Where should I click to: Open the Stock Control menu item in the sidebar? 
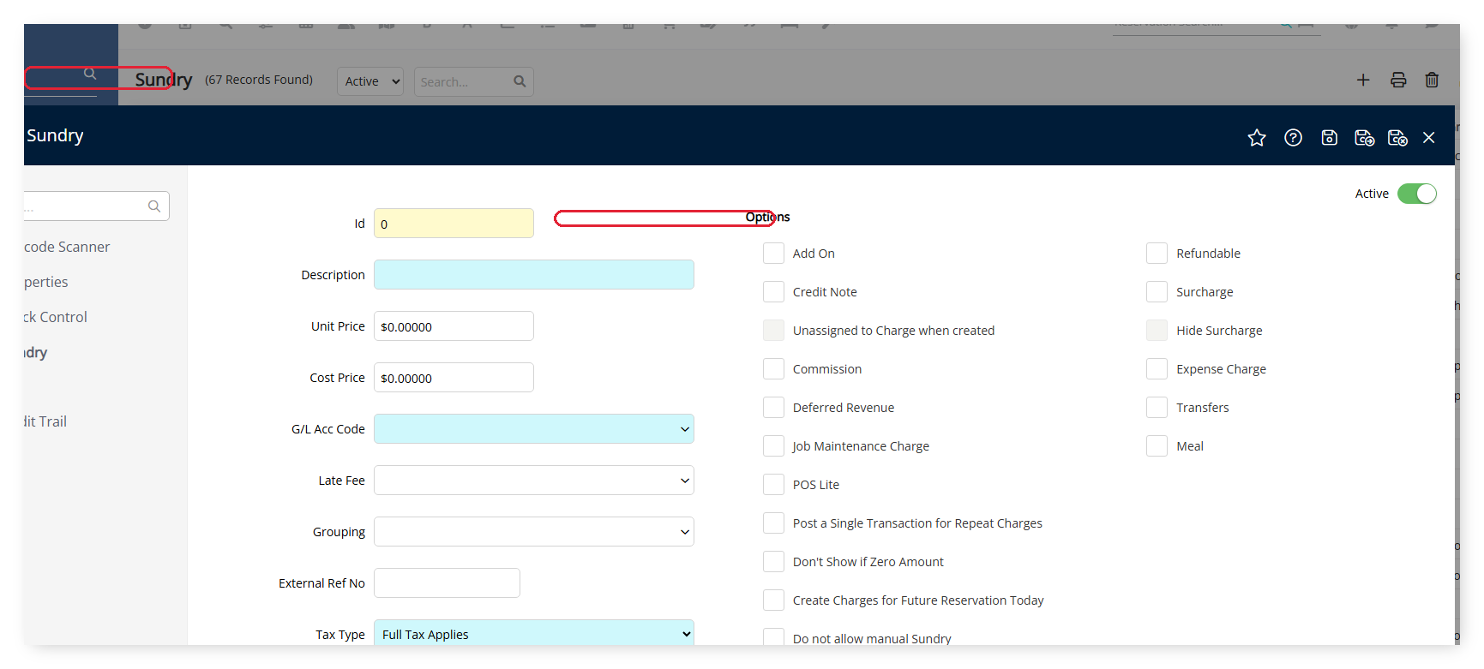(x=56, y=317)
